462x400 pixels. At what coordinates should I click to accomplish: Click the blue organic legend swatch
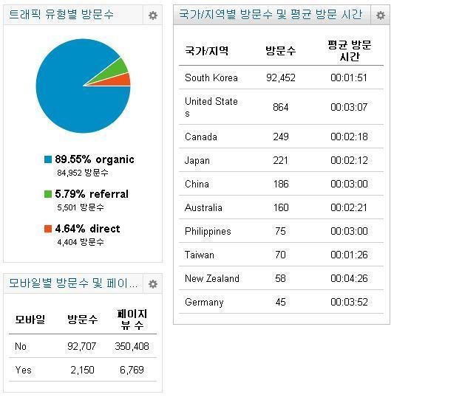tap(48, 159)
